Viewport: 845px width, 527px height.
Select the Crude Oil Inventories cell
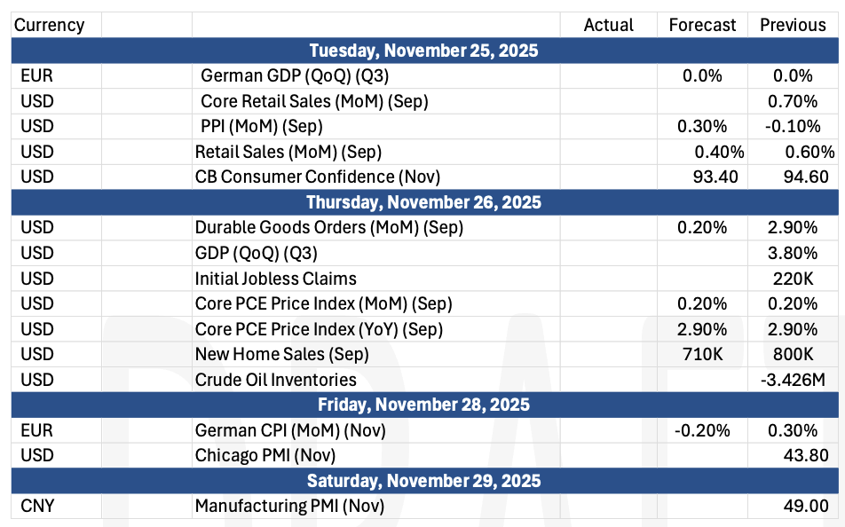coord(275,380)
